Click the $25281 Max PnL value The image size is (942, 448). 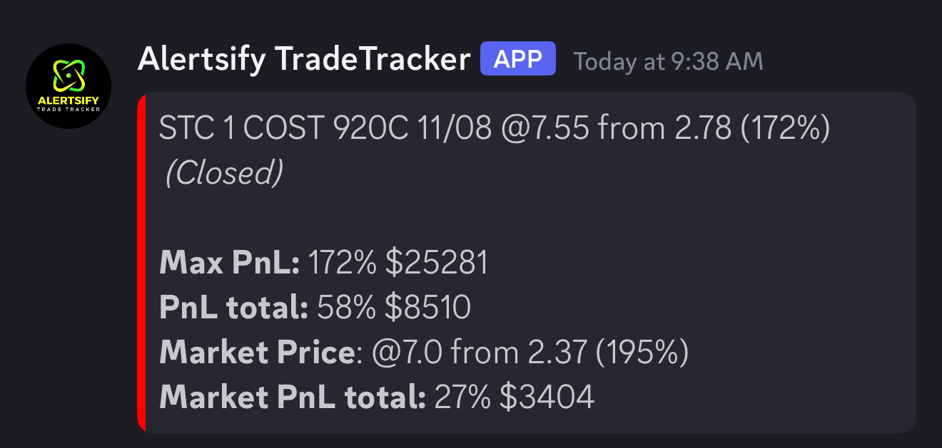click(x=437, y=263)
